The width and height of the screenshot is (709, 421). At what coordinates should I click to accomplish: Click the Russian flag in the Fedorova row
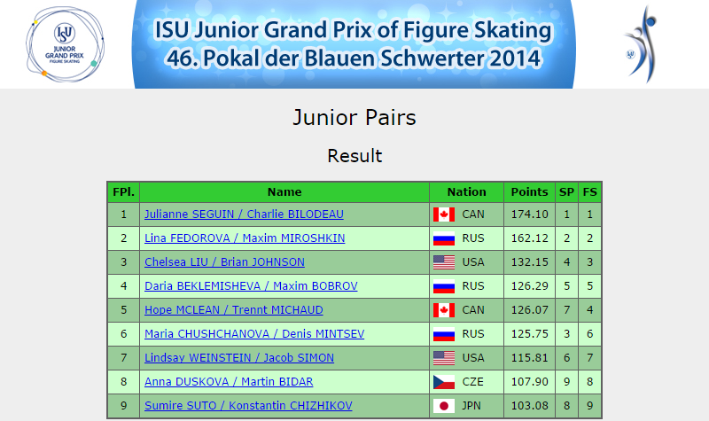(444, 238)
